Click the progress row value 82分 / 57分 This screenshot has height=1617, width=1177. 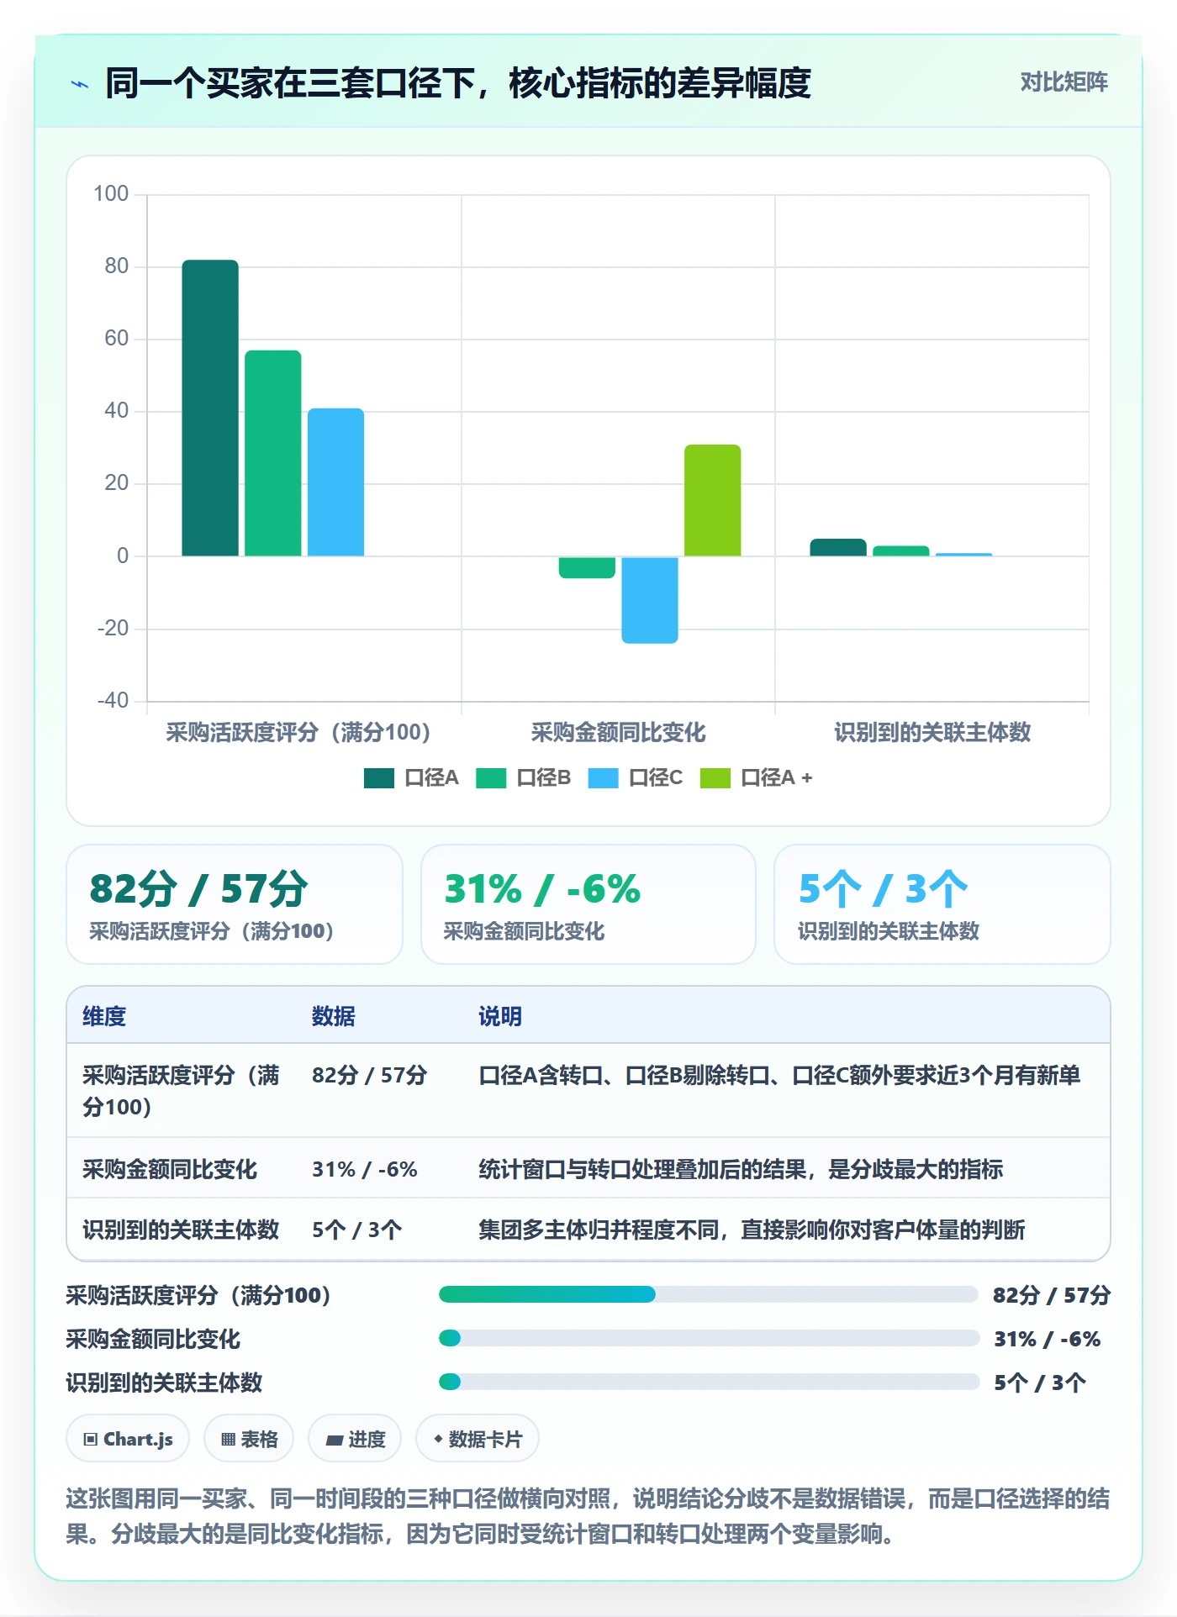(1052, 1294)
